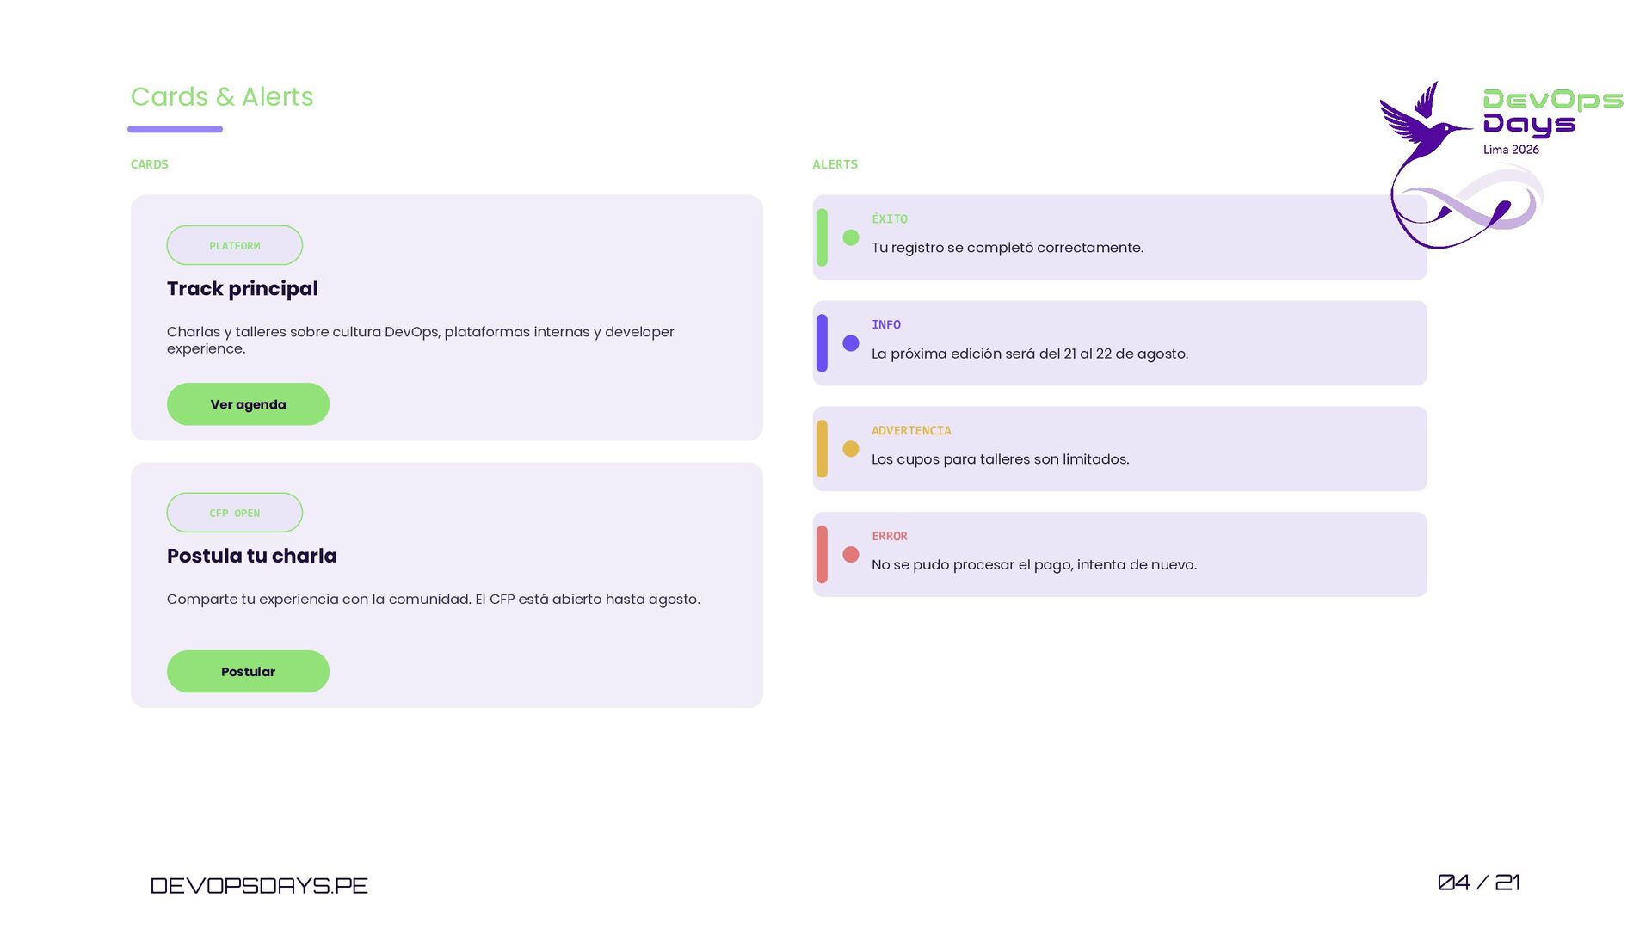Click the DevOps Days logo text

pos(1553,113)
